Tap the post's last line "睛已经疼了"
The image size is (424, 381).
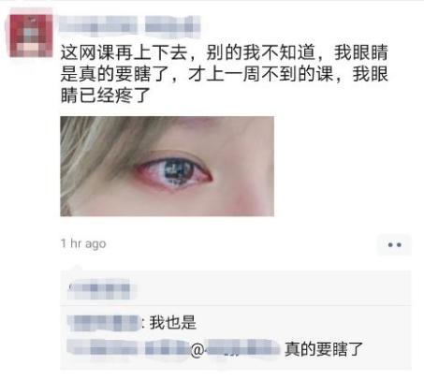106,95
